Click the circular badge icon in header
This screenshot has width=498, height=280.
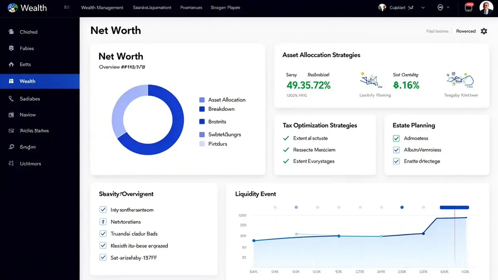pyautogui.click(x=440, y=7)
